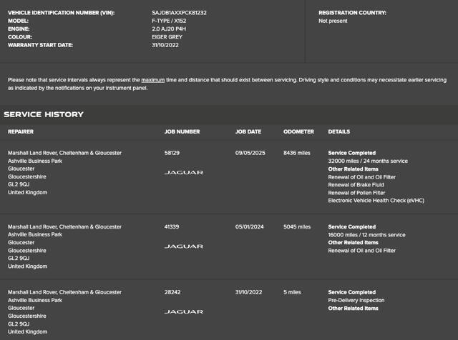Click 'Service Completed' for job 28242
The height and width of the screenshot is (340, 458).
[351, 292]
